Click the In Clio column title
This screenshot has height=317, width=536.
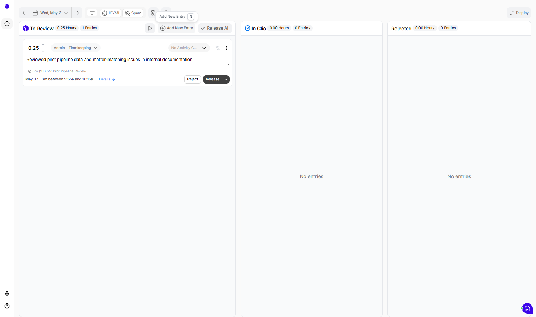259,29
